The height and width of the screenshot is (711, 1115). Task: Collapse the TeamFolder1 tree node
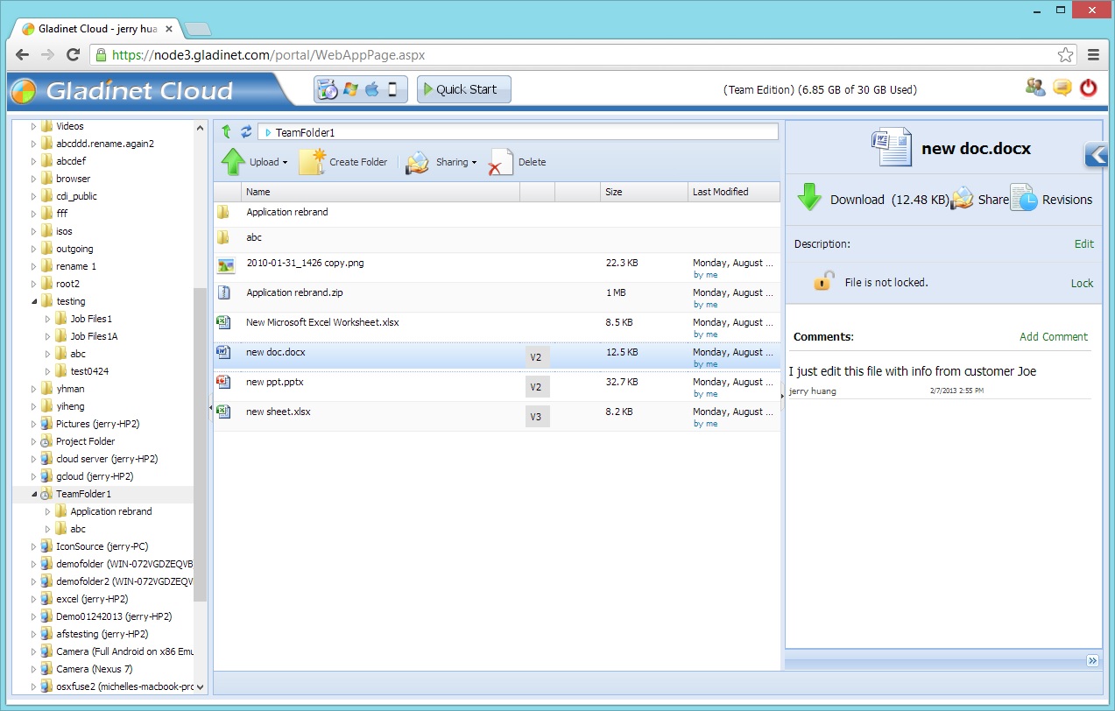point(34,494)
